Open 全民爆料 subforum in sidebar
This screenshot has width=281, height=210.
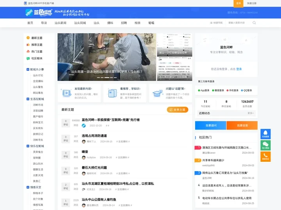pyautogui.click(x=38, y=81)
